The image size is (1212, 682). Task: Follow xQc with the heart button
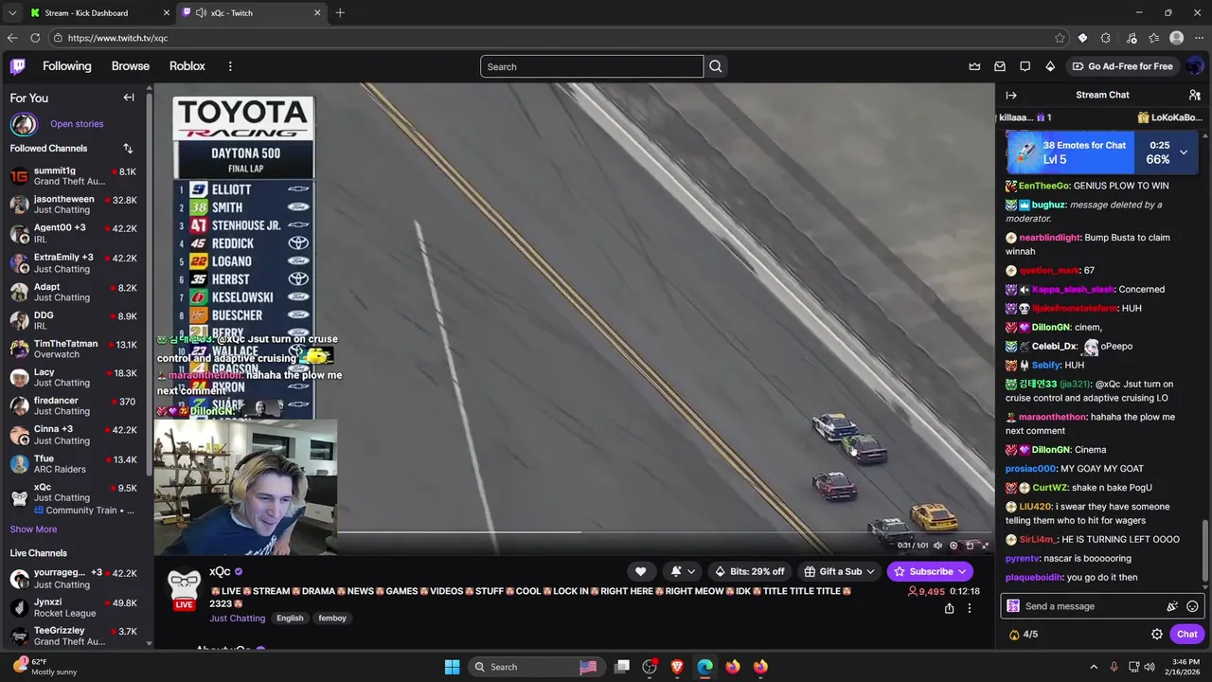[x=641, y=571]
